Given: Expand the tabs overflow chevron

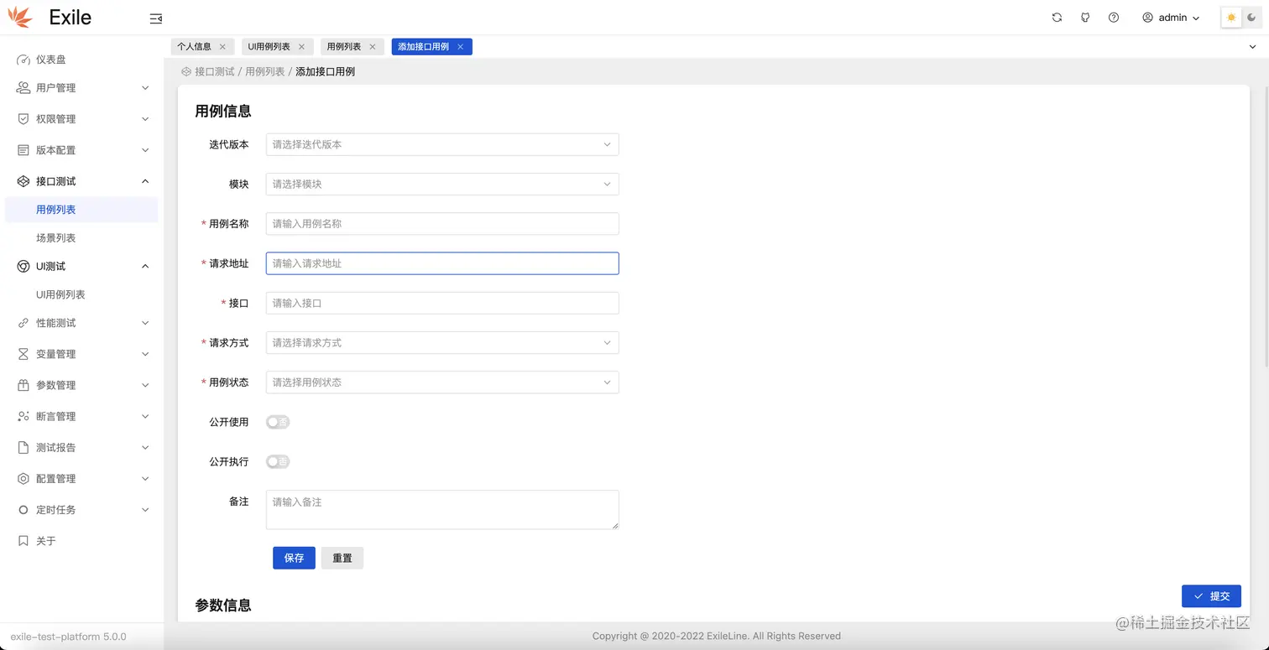Looking at the screenshot, I should click(x=1253, y=47).
